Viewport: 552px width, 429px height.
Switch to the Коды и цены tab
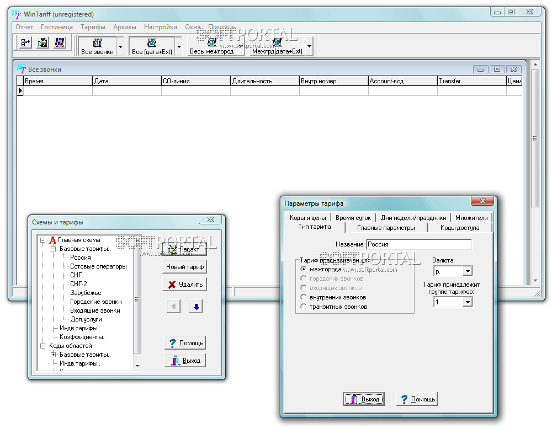pyautogui.click(x=307, y=218)
